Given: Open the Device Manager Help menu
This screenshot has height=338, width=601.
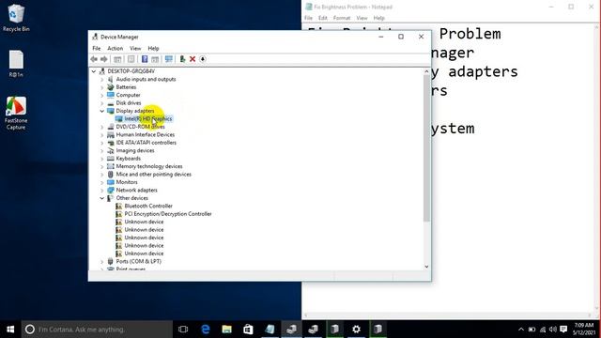Looking at the screenshot, I should coord(153,48).
